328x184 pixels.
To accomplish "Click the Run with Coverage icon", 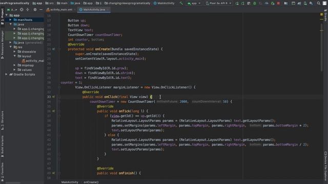I will [x=260, y=4].
